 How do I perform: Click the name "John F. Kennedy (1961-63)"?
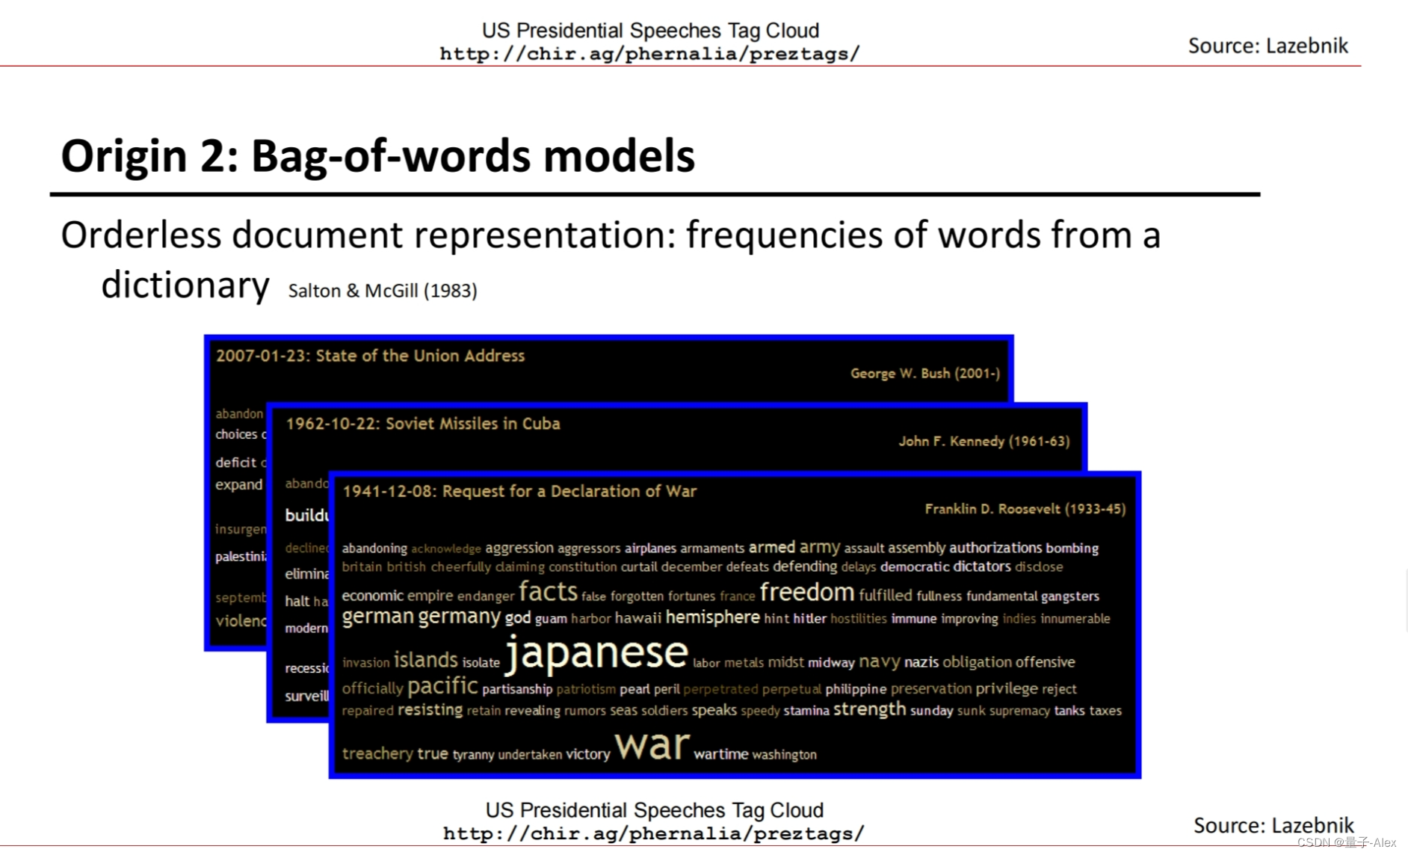[x=984, y=441]
